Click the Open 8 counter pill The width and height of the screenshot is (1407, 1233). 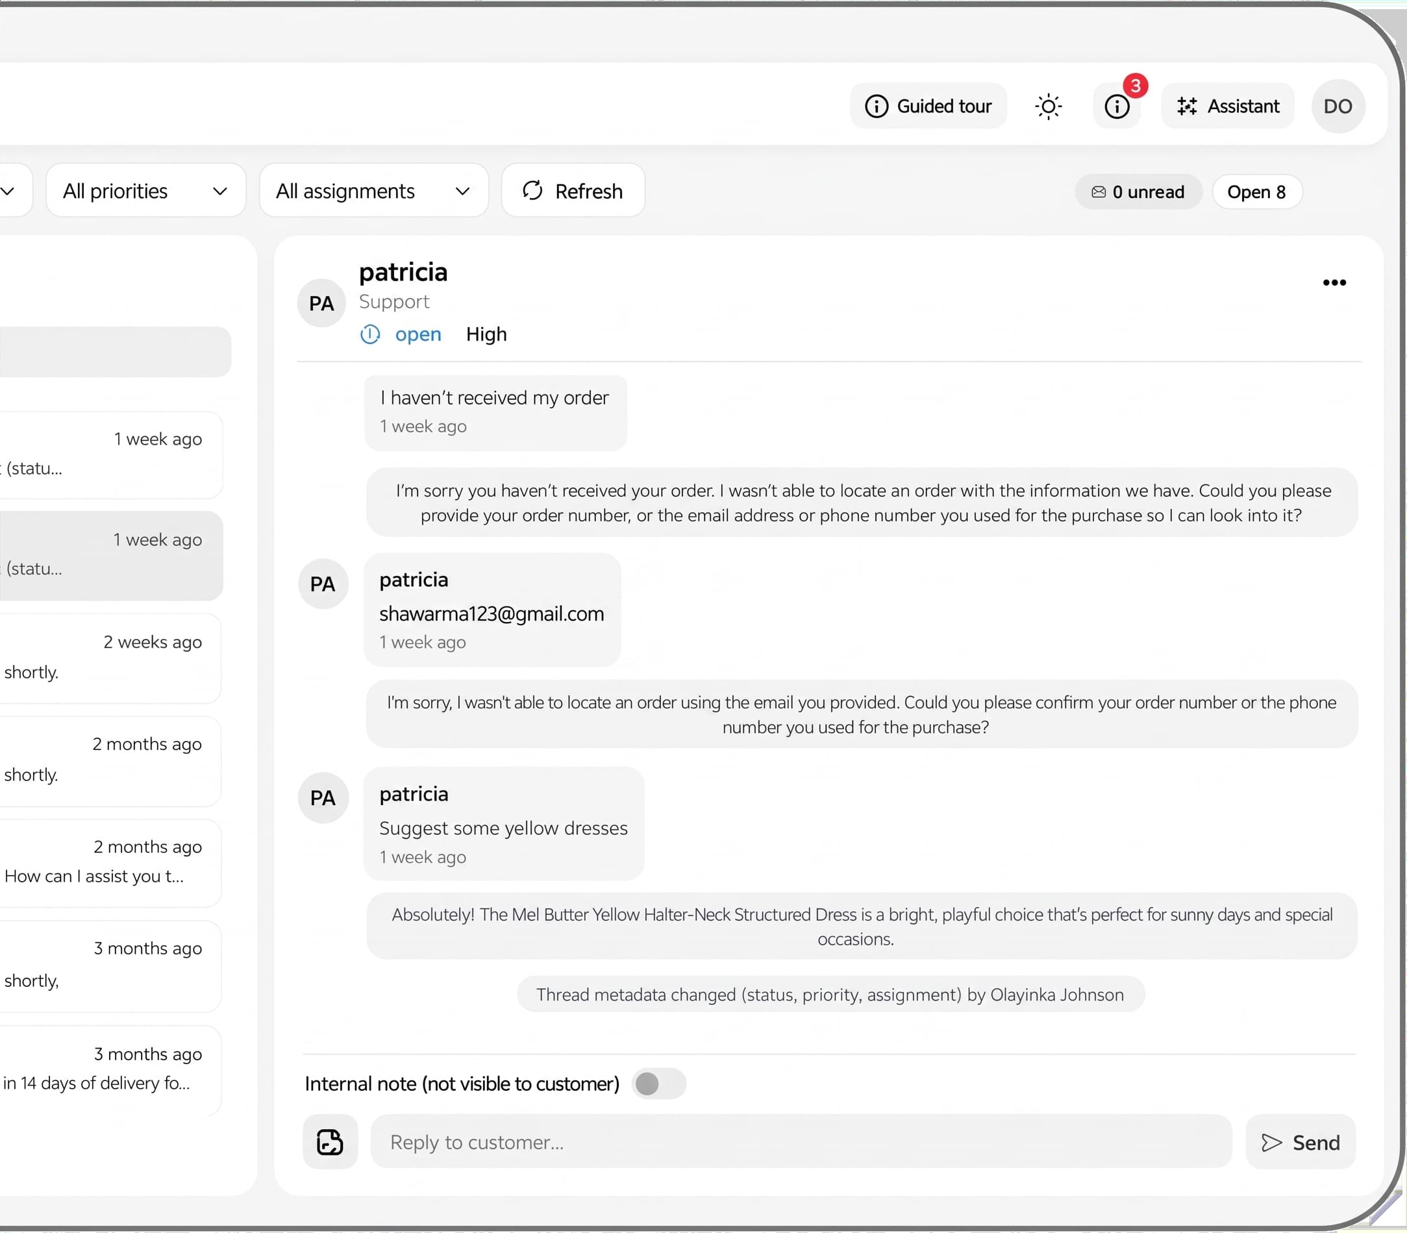click(1256, 192)
